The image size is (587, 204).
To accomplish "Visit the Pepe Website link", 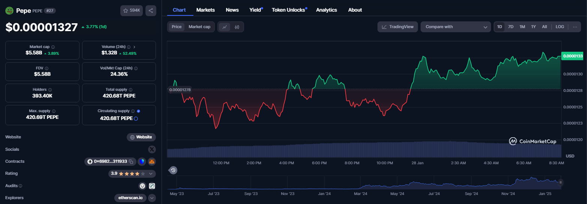I will [x=141, y=137].
